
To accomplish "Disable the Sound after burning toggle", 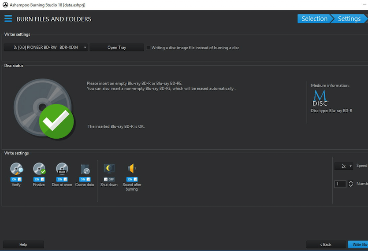I will [x=132, y=179].
